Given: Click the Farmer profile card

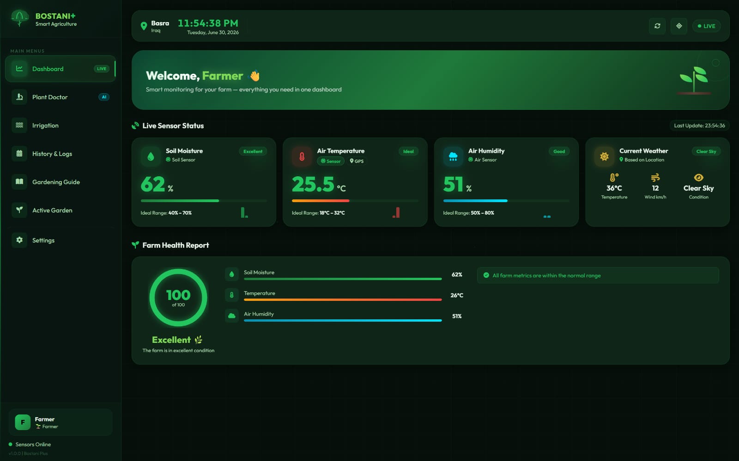Looking at the screenshot, I should tap(61, 422).
